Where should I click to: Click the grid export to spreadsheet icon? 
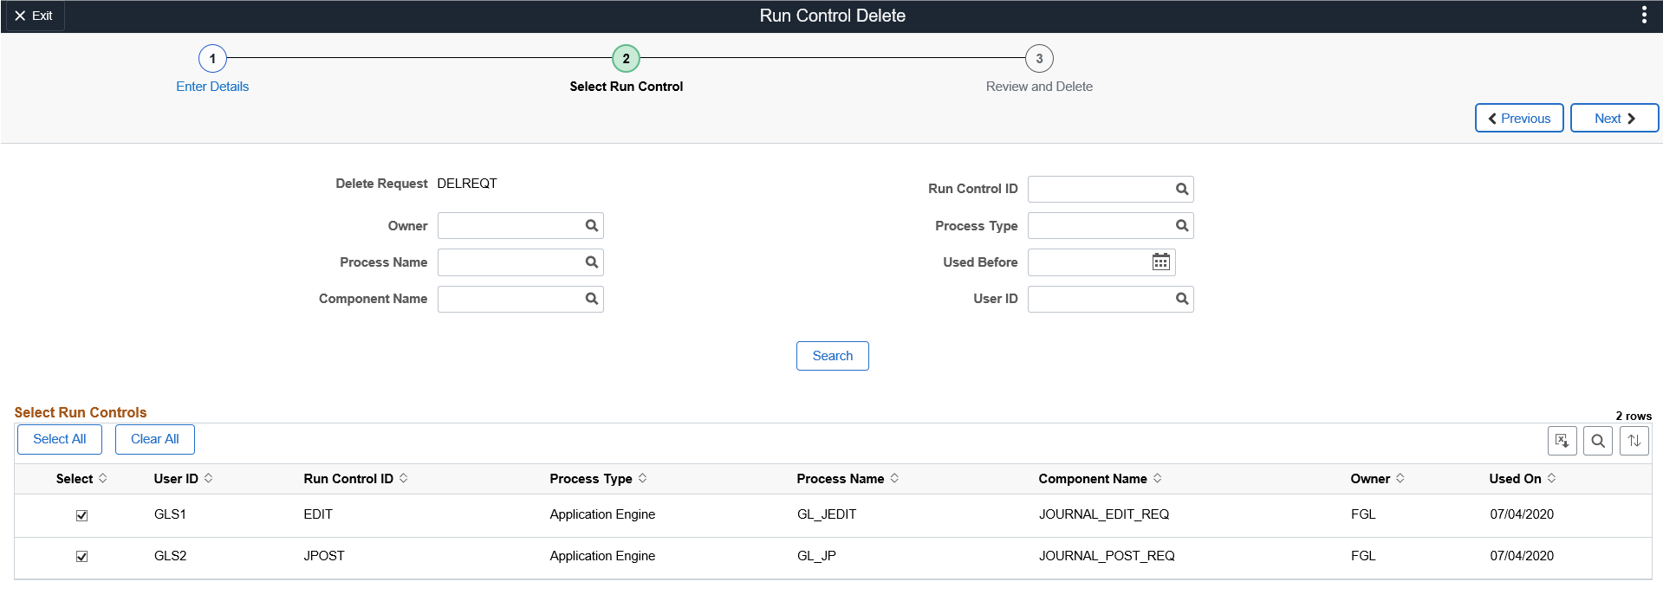(1562, 441)
